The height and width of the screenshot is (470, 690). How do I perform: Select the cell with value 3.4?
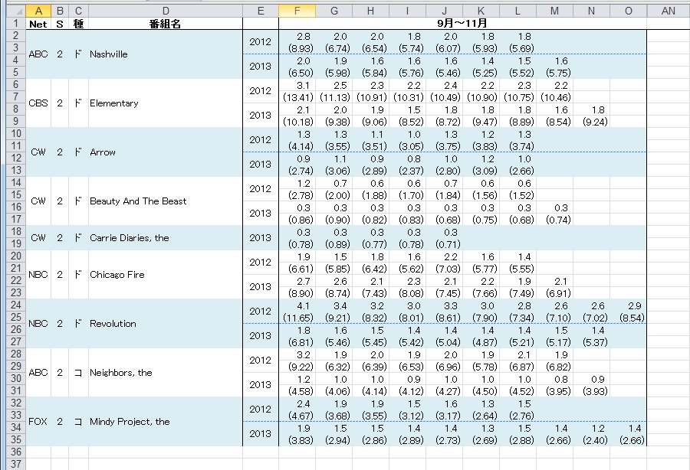tap(334, 305)
